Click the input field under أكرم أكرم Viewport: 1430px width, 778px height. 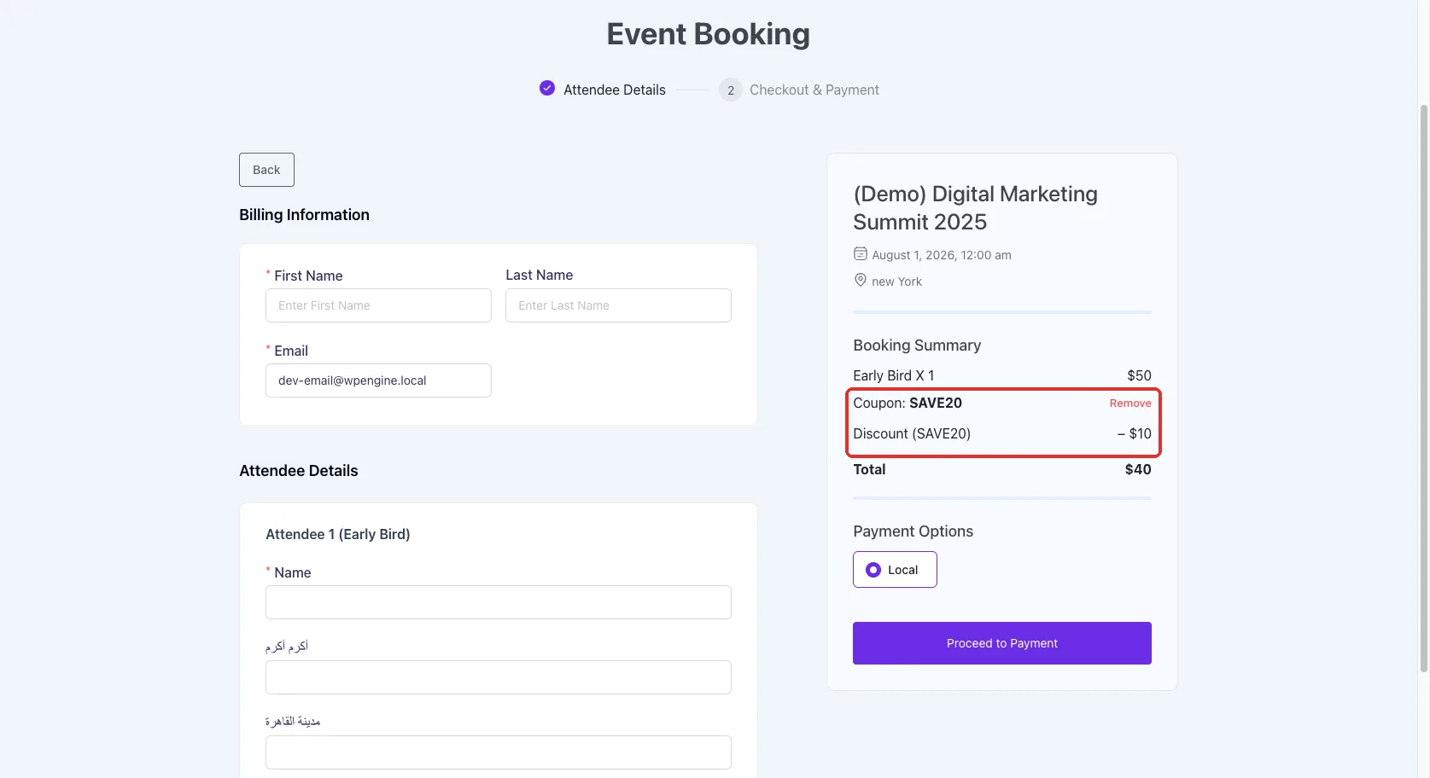[x=499, y=677]
